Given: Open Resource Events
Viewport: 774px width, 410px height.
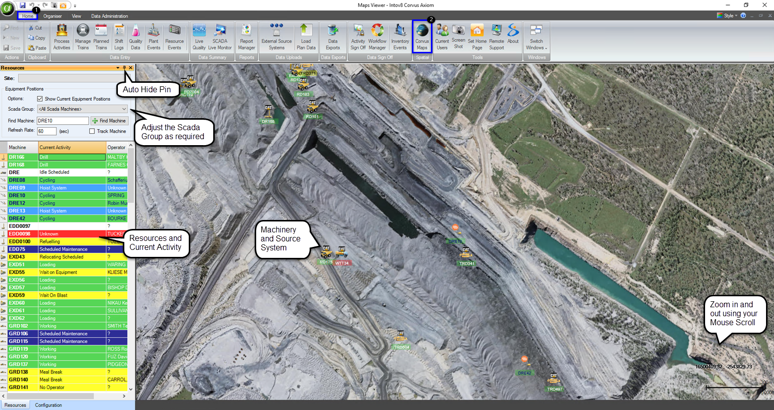Looking at the screenshot, I should point(174,37).
